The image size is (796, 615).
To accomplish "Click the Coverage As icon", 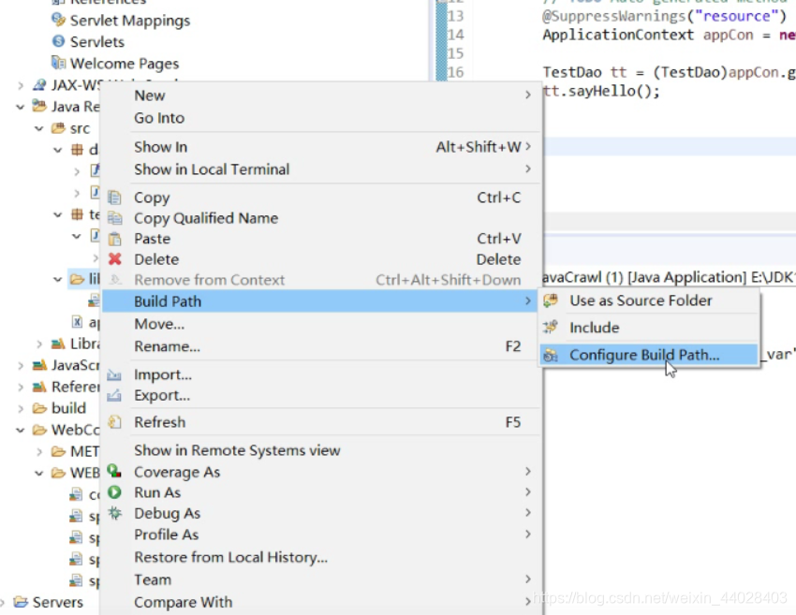I will coord(114,472).
